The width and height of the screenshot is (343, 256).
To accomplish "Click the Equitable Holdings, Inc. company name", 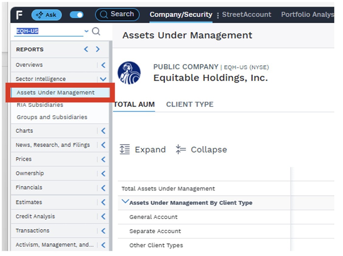I will click(210, 78).
